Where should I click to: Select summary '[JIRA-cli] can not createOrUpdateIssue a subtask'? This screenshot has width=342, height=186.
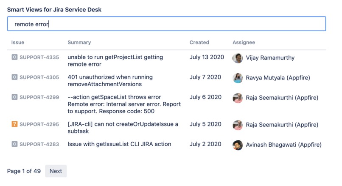[123, 128]
